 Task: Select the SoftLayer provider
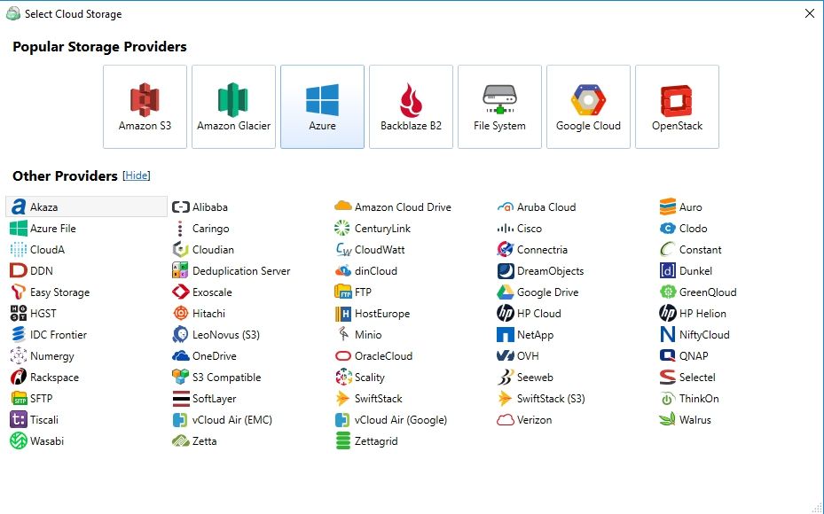tap(204, 399)
